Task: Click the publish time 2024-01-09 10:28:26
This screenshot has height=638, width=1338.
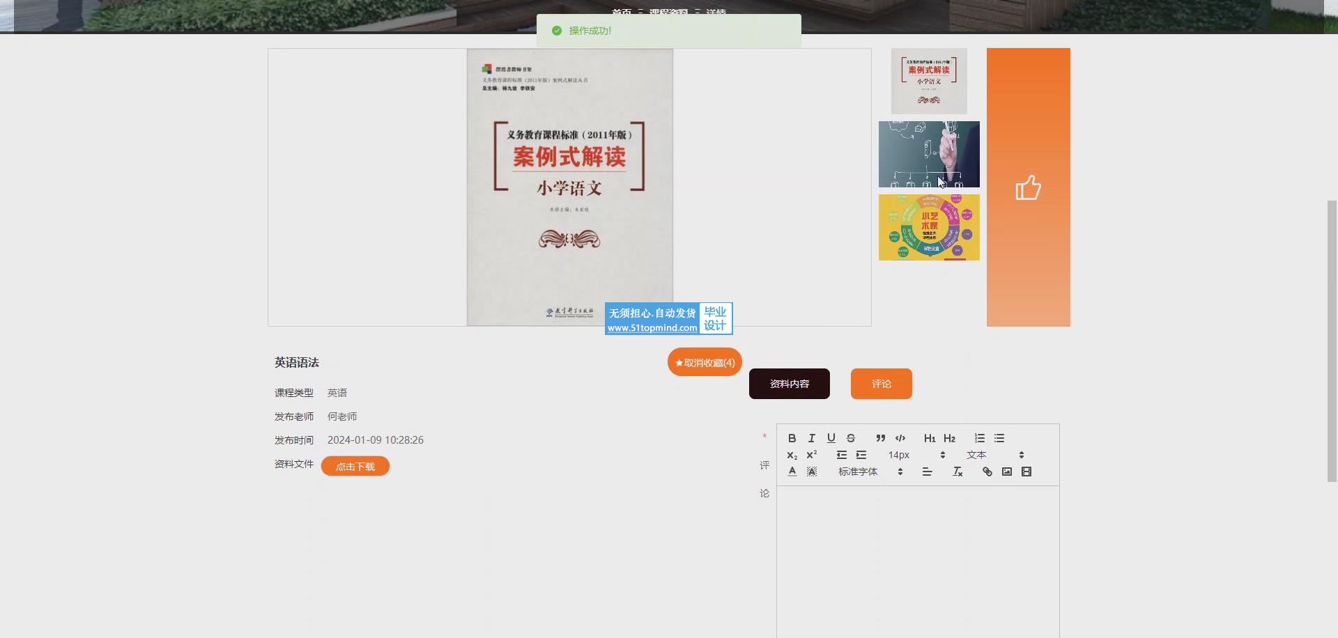Action: click(x=376, y=440)
